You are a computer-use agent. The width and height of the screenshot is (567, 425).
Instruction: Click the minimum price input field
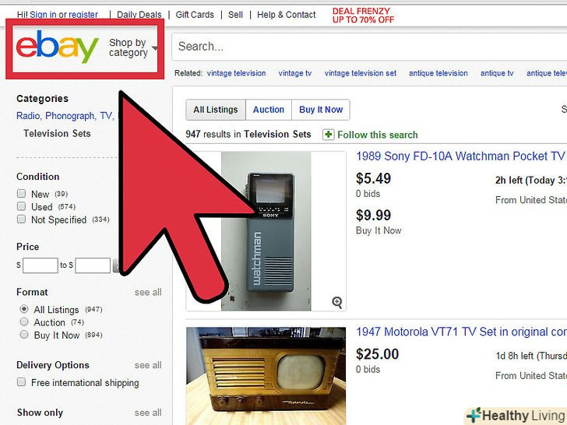pyautogui.click(x=40, y=265)
